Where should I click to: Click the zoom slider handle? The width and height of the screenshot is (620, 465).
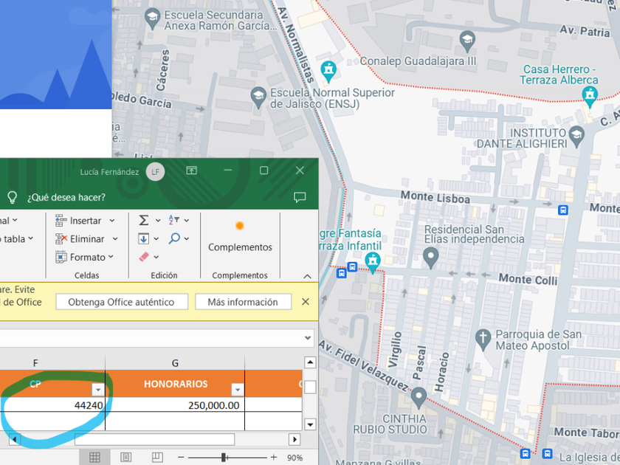224,458
